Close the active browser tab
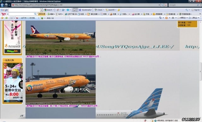 tap(39, 18)
